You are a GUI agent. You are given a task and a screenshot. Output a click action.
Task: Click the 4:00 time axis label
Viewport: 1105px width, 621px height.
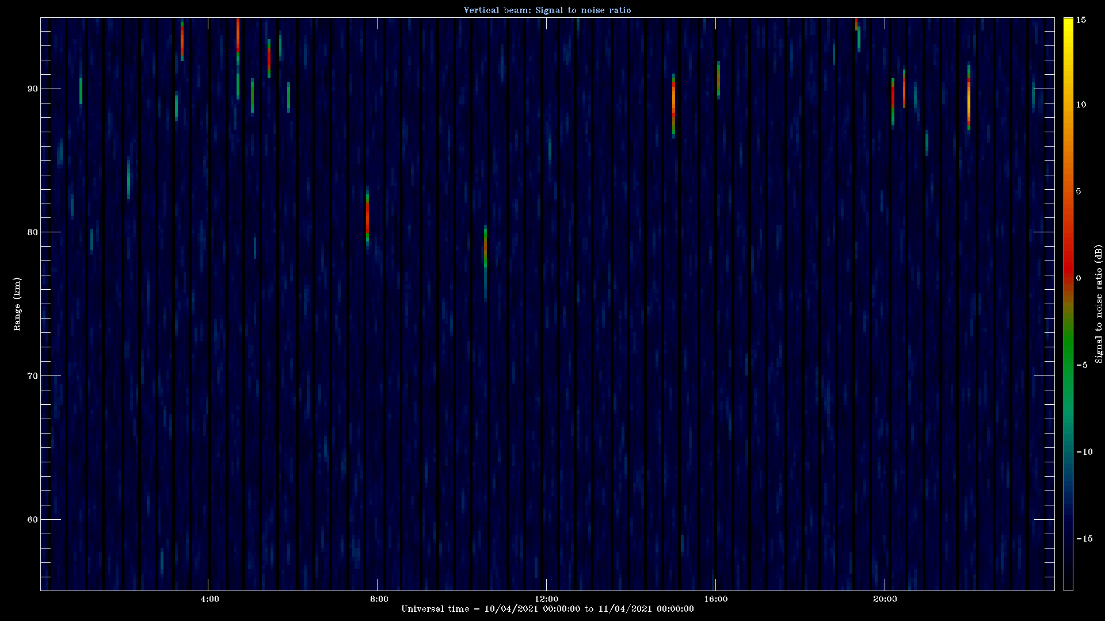click(209, 599)
